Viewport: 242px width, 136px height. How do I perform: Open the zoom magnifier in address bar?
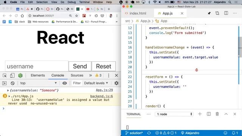click(71, 16)
